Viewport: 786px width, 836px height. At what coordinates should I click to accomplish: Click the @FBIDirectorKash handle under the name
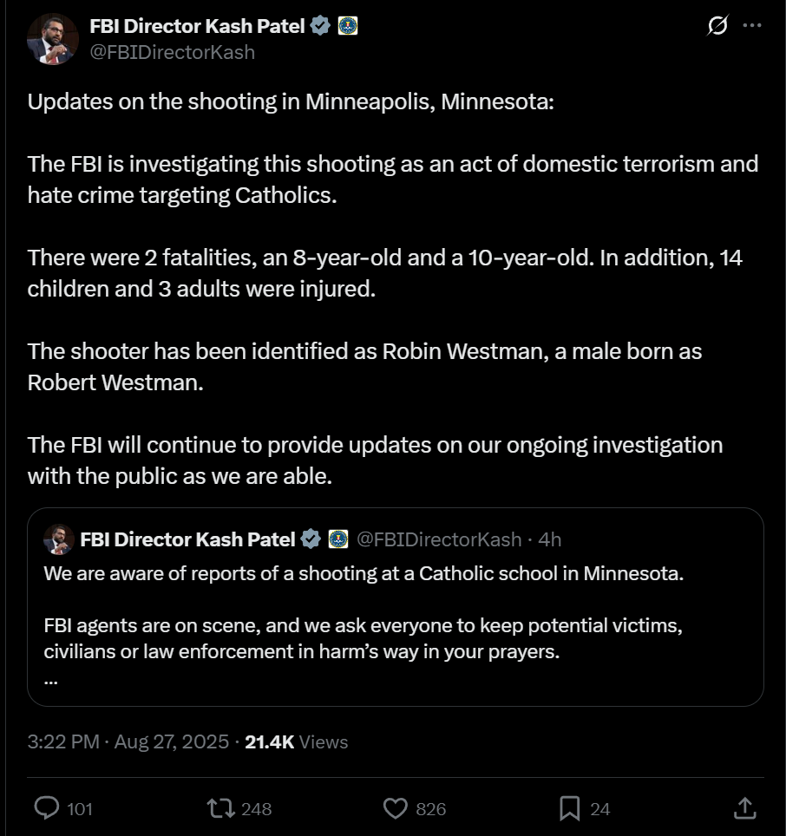[172, 52]
